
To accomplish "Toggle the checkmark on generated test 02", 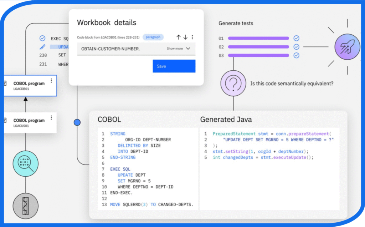I will point(296,46).
